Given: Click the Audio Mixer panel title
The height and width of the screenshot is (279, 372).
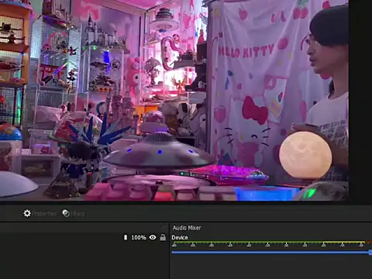Looking at the screenshot, I should tap(187, 228).
